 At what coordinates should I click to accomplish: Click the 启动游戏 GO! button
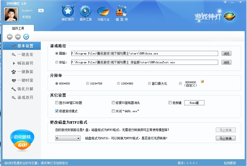[22, 140]
